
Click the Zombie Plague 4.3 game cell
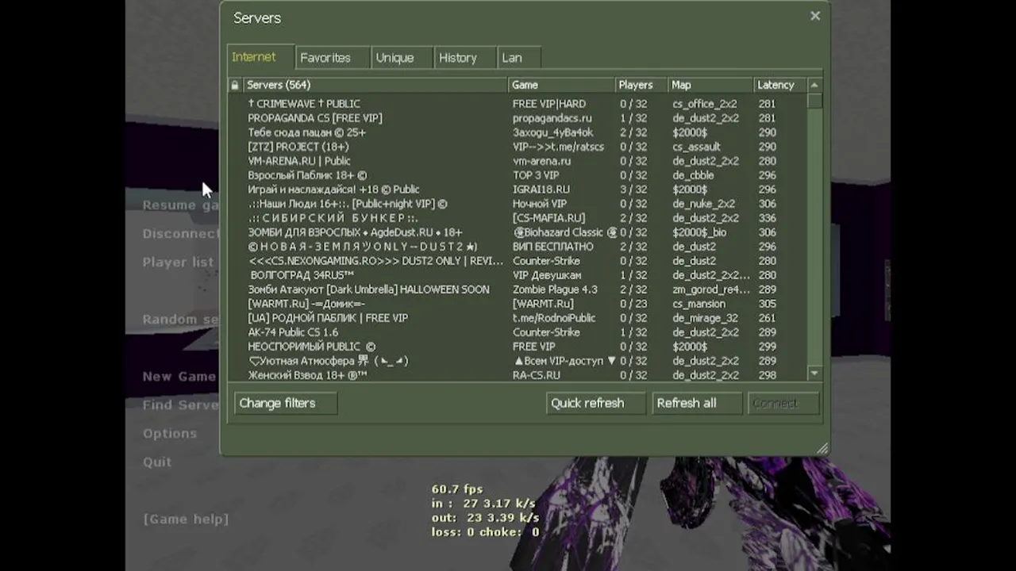[x=555, y=289]
